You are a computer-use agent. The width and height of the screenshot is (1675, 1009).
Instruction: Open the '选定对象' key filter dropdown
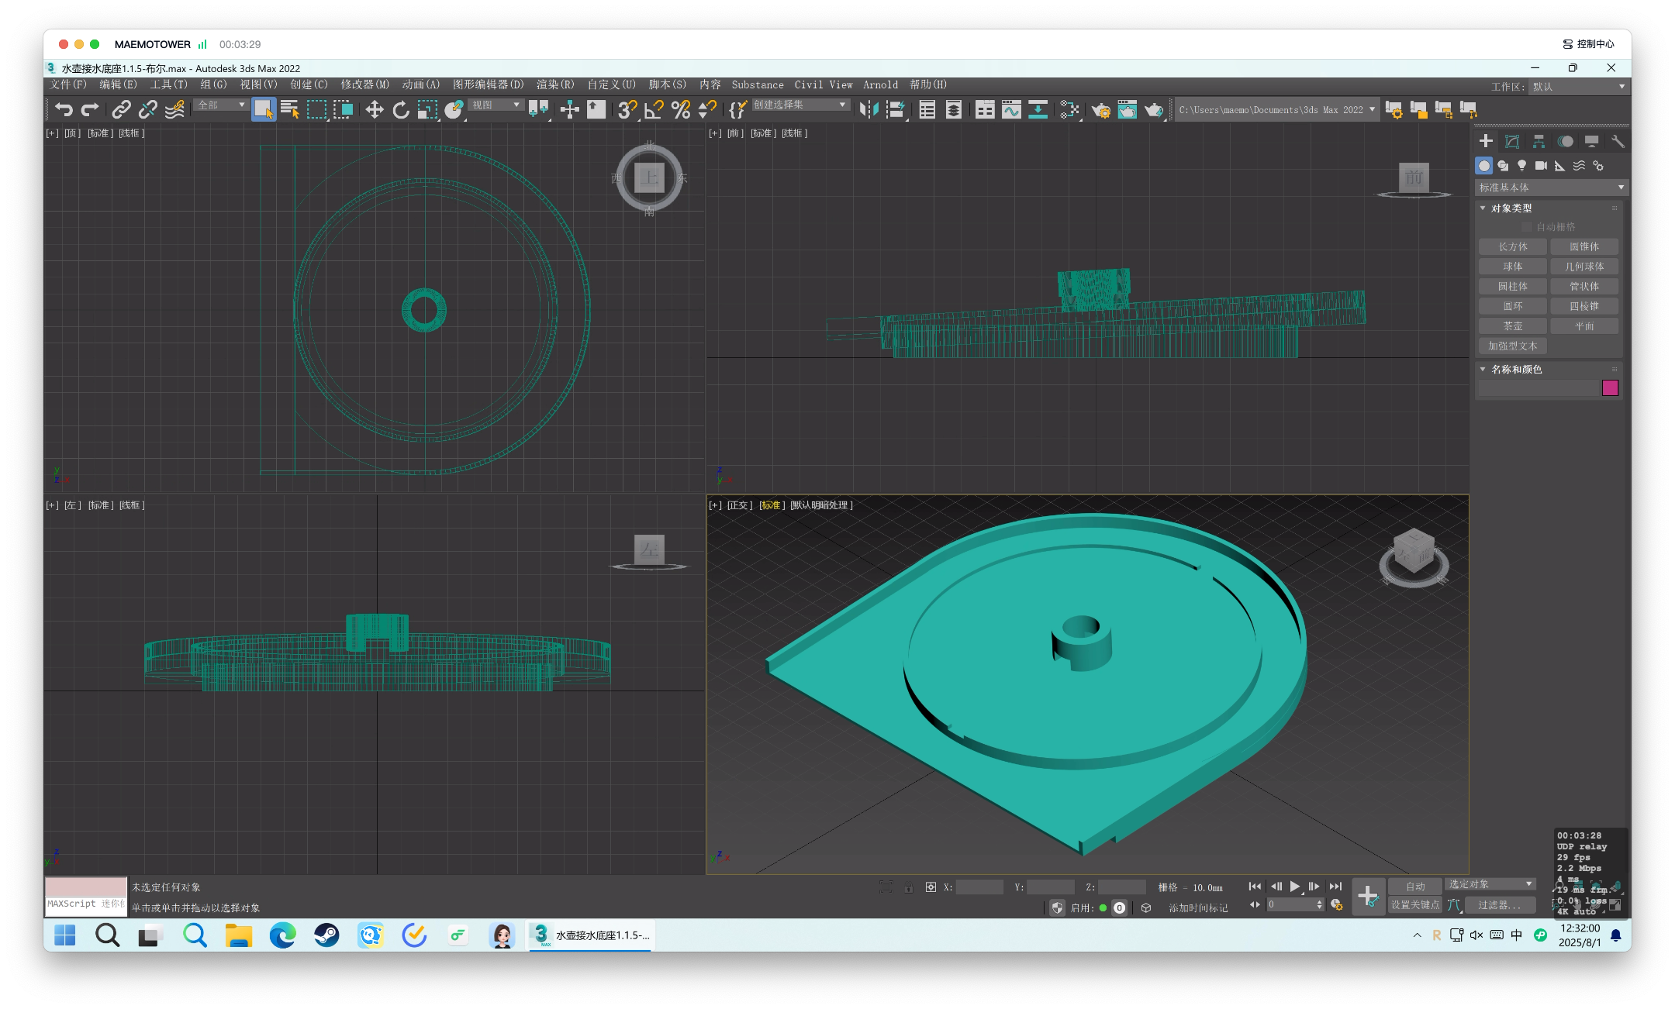click(x=1490, y=884)
